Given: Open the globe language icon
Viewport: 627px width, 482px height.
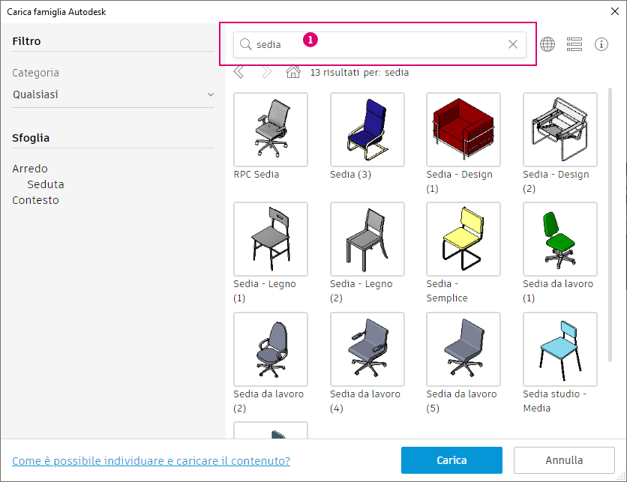Looking at the screenshot, I should pyautogui.click(x=547, y=44).
